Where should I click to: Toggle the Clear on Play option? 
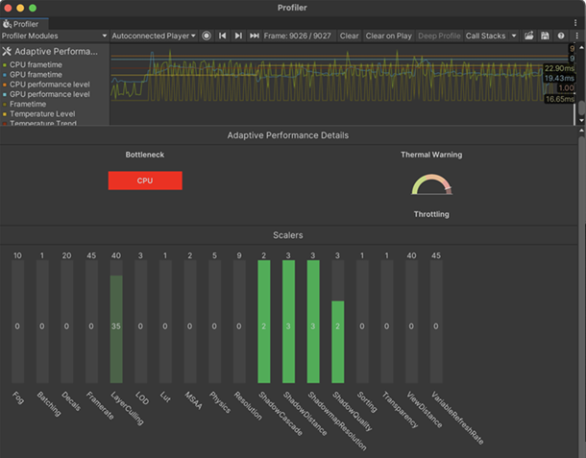click(x=389, y=36)
